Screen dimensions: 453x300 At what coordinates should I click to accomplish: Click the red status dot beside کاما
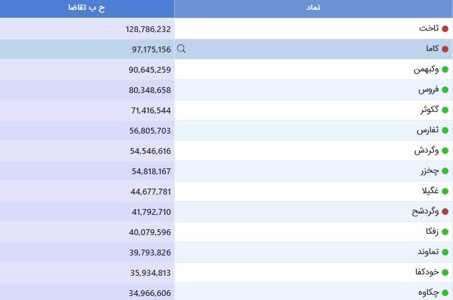click(x=445, y=49)
